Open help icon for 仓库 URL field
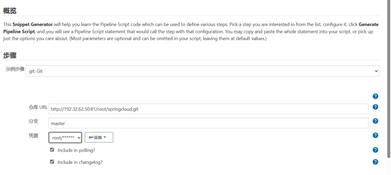The height and width of the screenshot is (175, 391). click(x=375, y=107)
